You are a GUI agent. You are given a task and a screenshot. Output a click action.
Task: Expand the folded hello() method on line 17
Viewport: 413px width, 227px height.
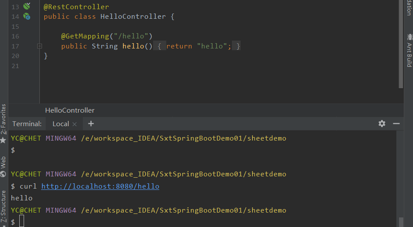point(39,46)
